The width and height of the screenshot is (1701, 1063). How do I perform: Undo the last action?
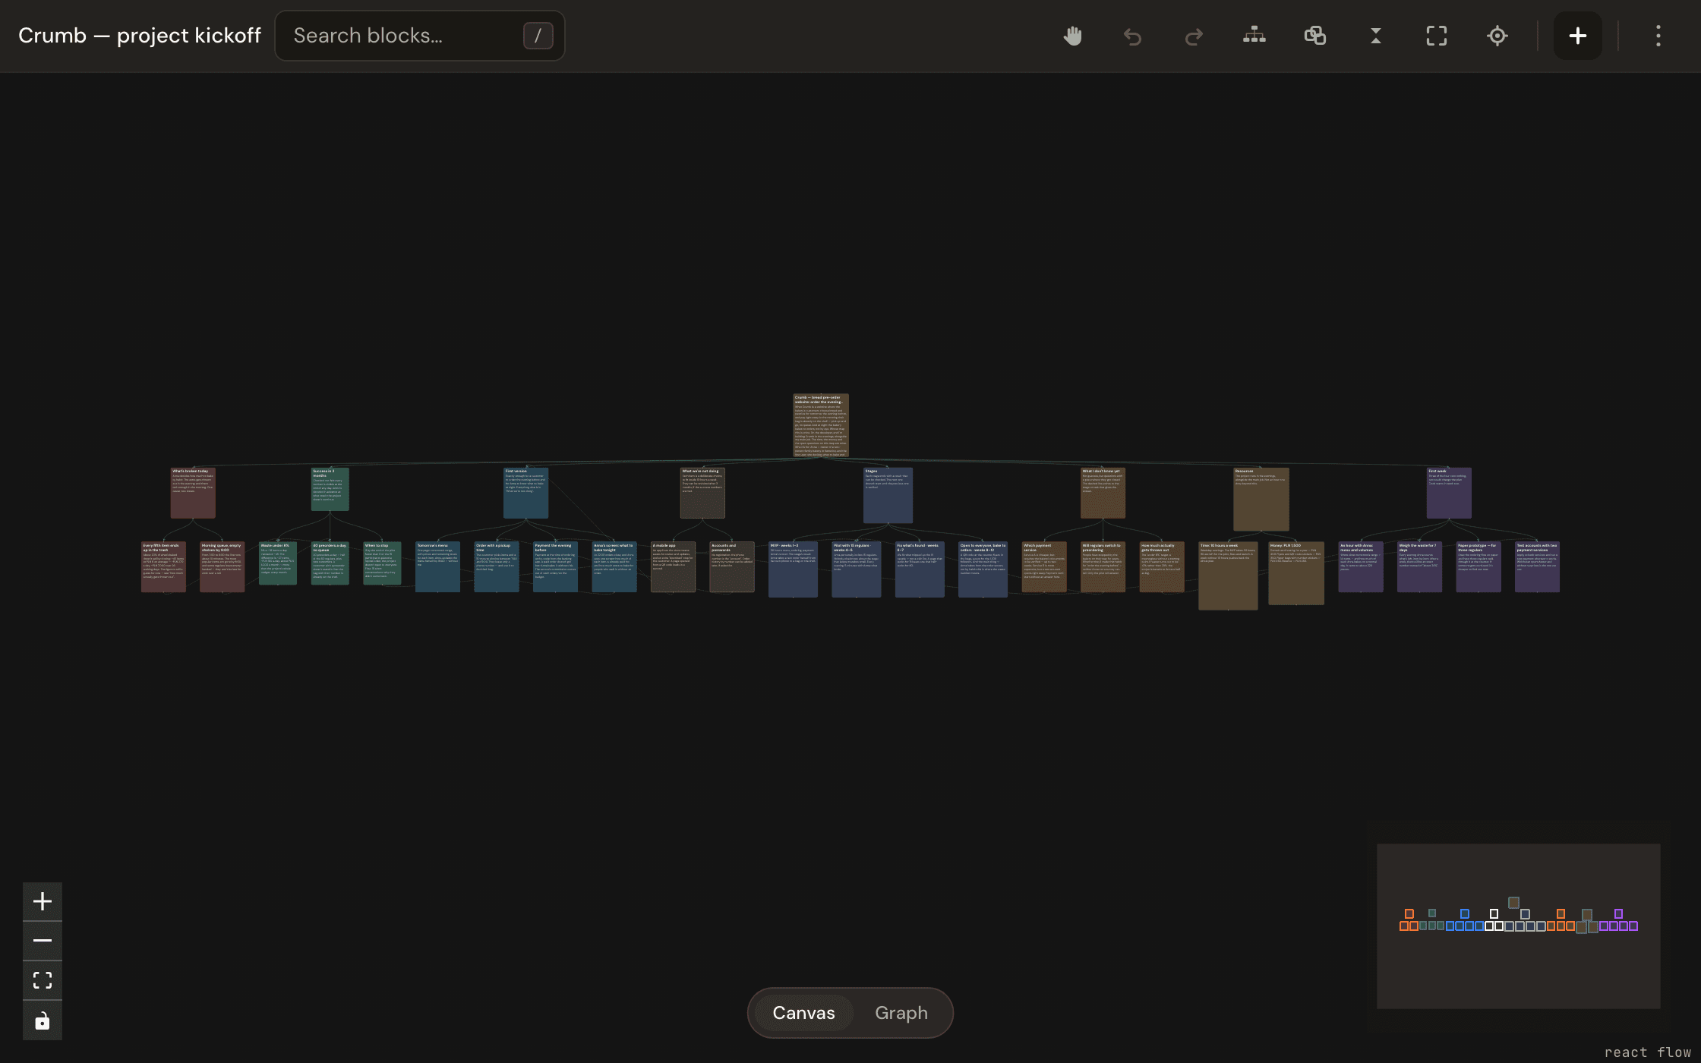(x=1133, y=36)
